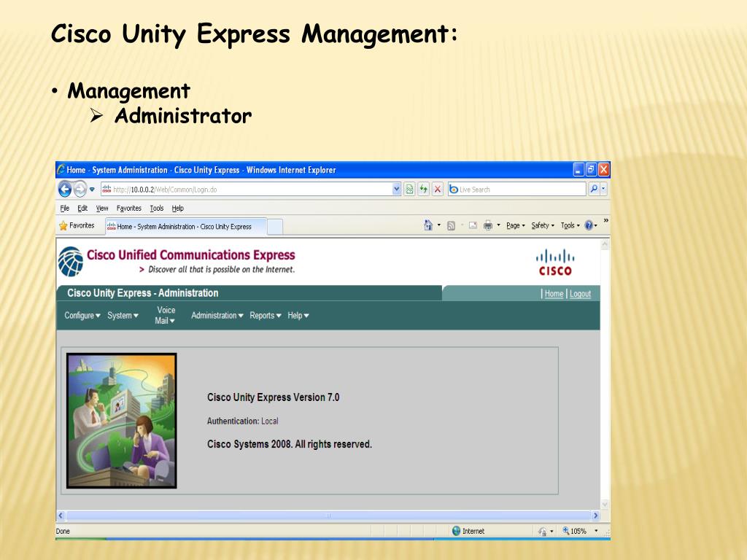Open the recent pages arrow beside Forward
Screen dimensions: 747x560
coord(92,190)
